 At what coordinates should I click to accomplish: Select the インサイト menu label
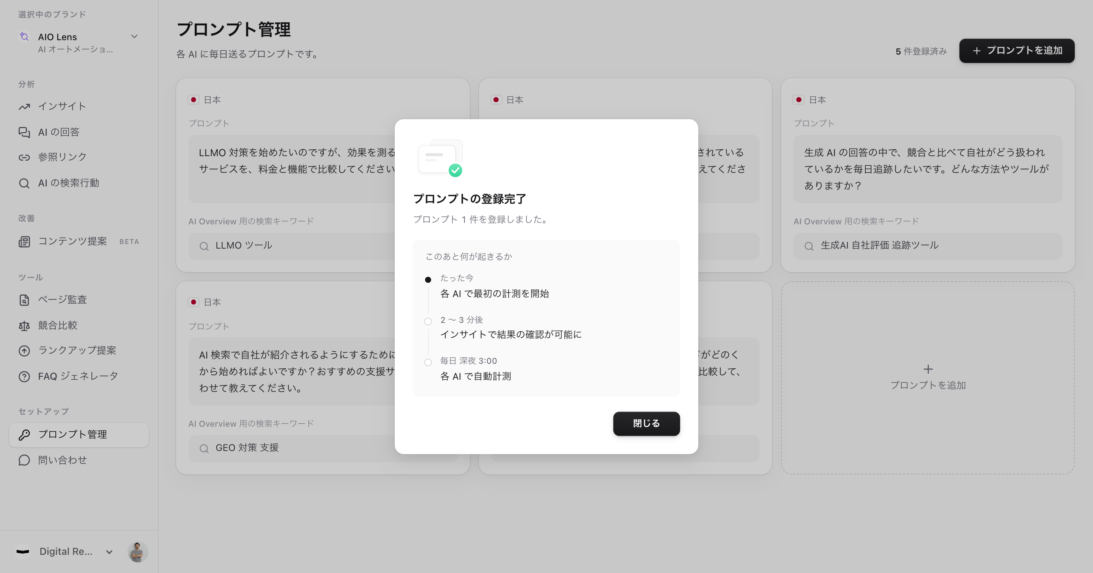tap(62, 106)
